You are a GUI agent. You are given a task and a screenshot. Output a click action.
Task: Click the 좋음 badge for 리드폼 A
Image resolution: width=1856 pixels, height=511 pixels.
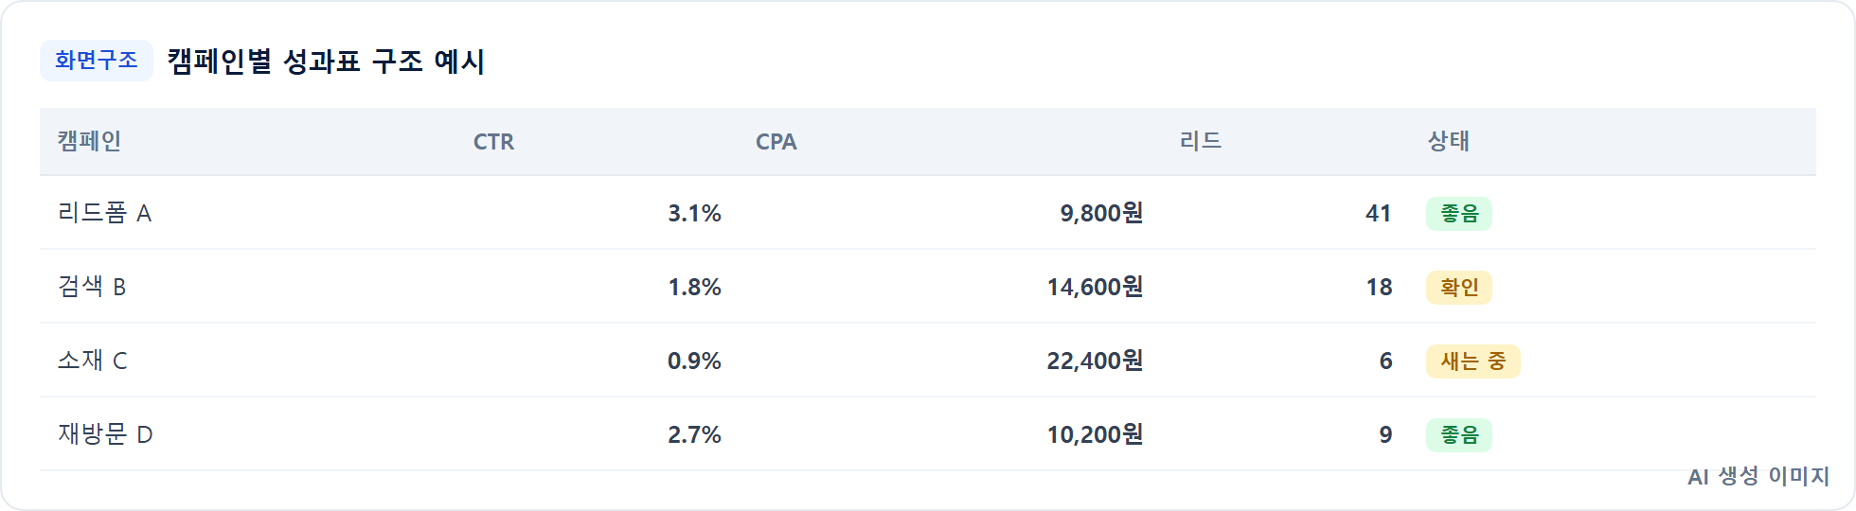click(1458, 214)
